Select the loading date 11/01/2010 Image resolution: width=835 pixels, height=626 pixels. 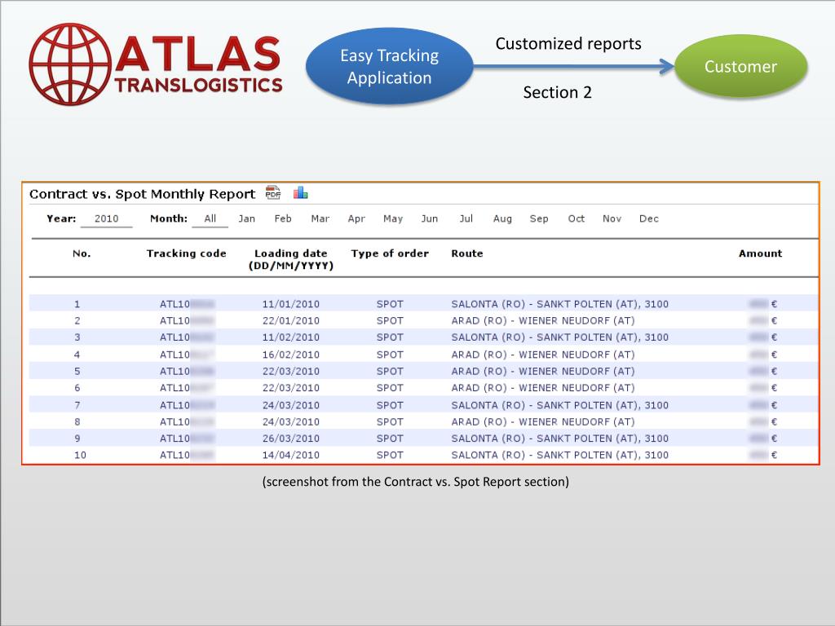[291, 304]
